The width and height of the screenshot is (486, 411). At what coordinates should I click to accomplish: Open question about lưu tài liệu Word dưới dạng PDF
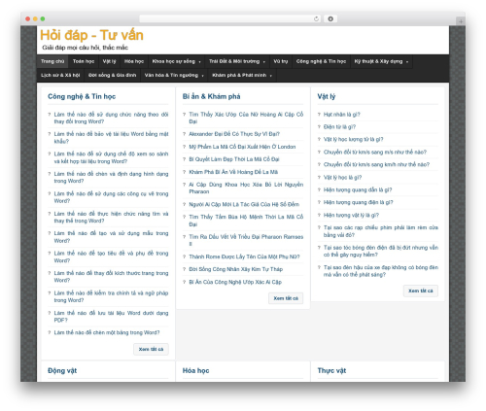coord(111,317)
